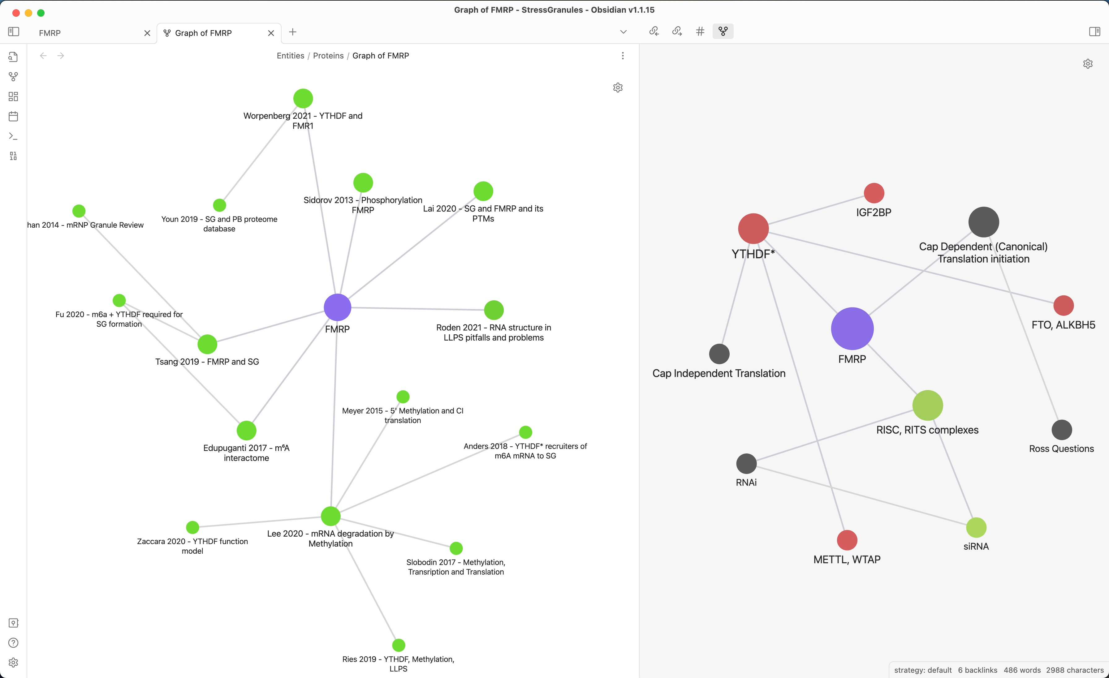Click Edupuganti 2017 m6A interactome node

pyautogui.click(x=247, y=431)
